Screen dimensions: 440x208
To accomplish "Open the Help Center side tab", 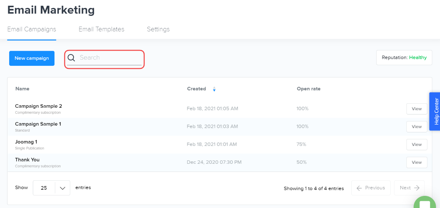I will (435, 111).
